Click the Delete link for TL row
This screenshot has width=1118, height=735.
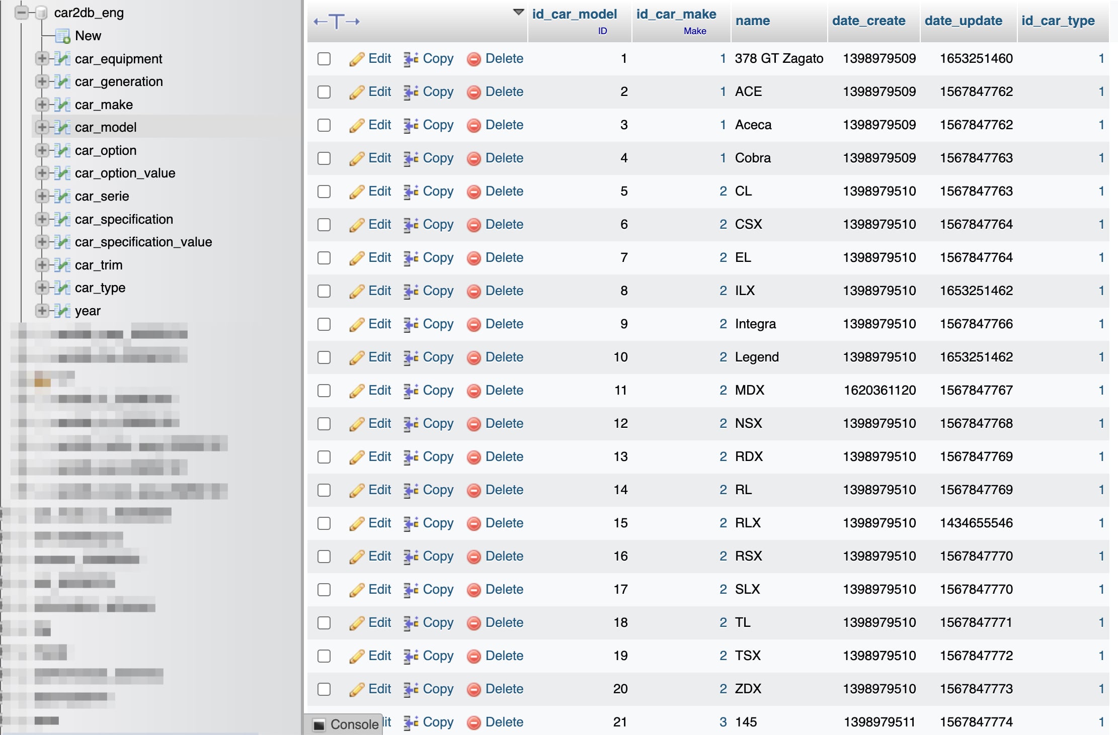tap(504, 622)
